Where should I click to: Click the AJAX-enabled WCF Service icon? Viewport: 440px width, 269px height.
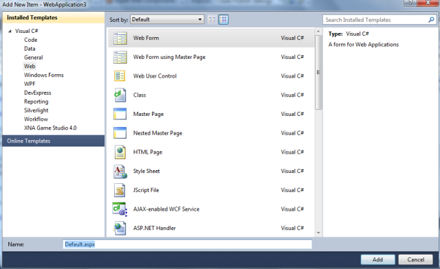120,209
